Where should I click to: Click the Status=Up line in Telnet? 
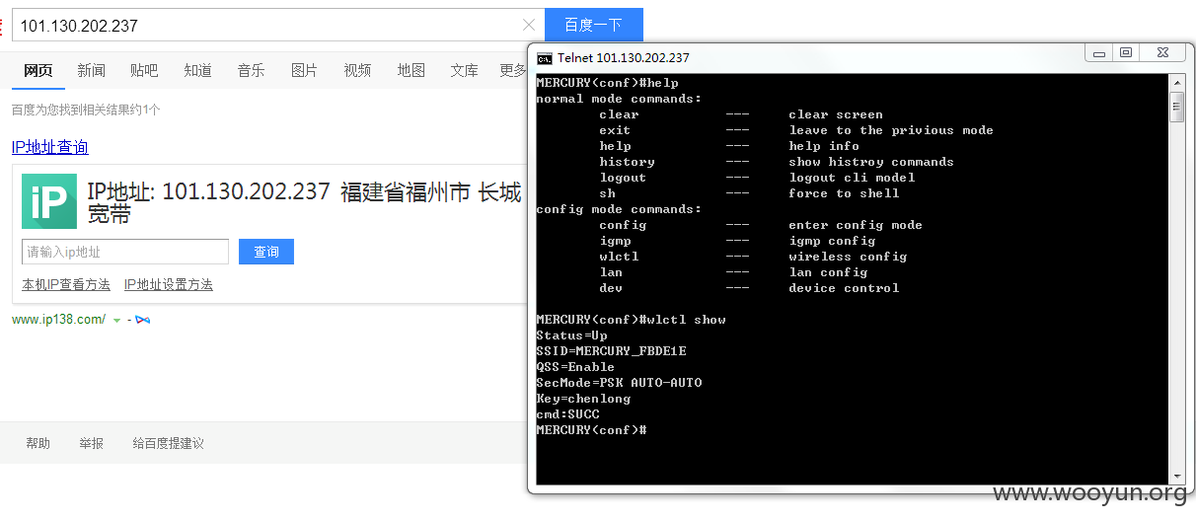pyautogui.click(x=572, y=335)
